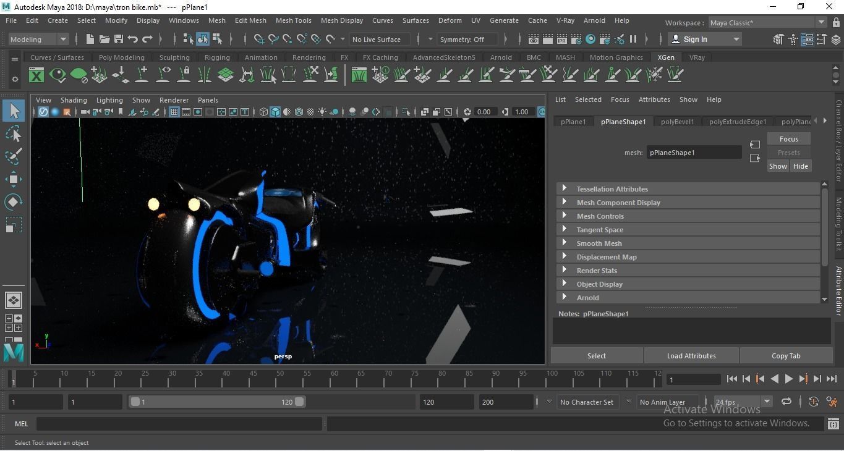Click the play forwards button
This screenshot has height=451, width=844.
tap(788, 379)
